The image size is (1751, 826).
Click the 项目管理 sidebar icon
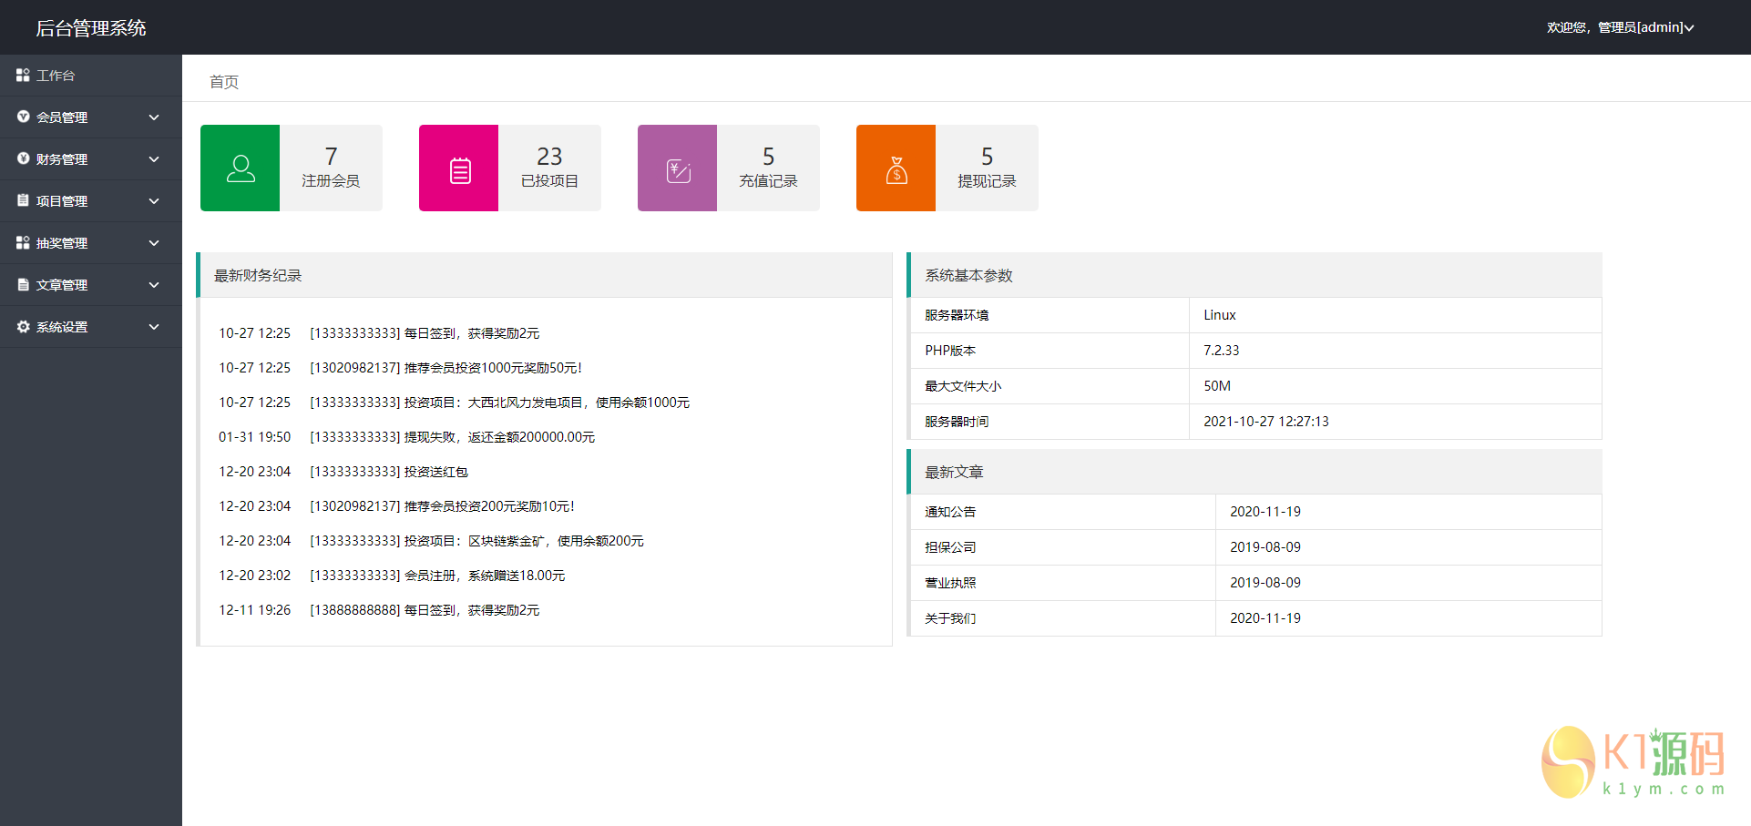point(23,201)
